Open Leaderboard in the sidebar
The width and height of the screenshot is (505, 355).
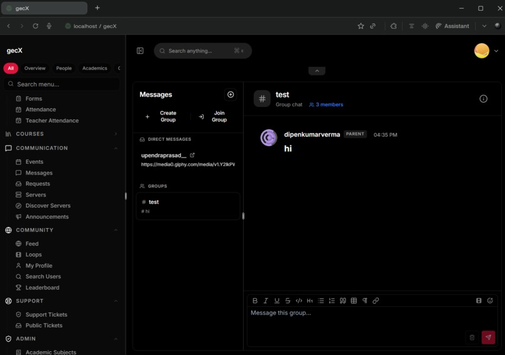tap(42, 288)
